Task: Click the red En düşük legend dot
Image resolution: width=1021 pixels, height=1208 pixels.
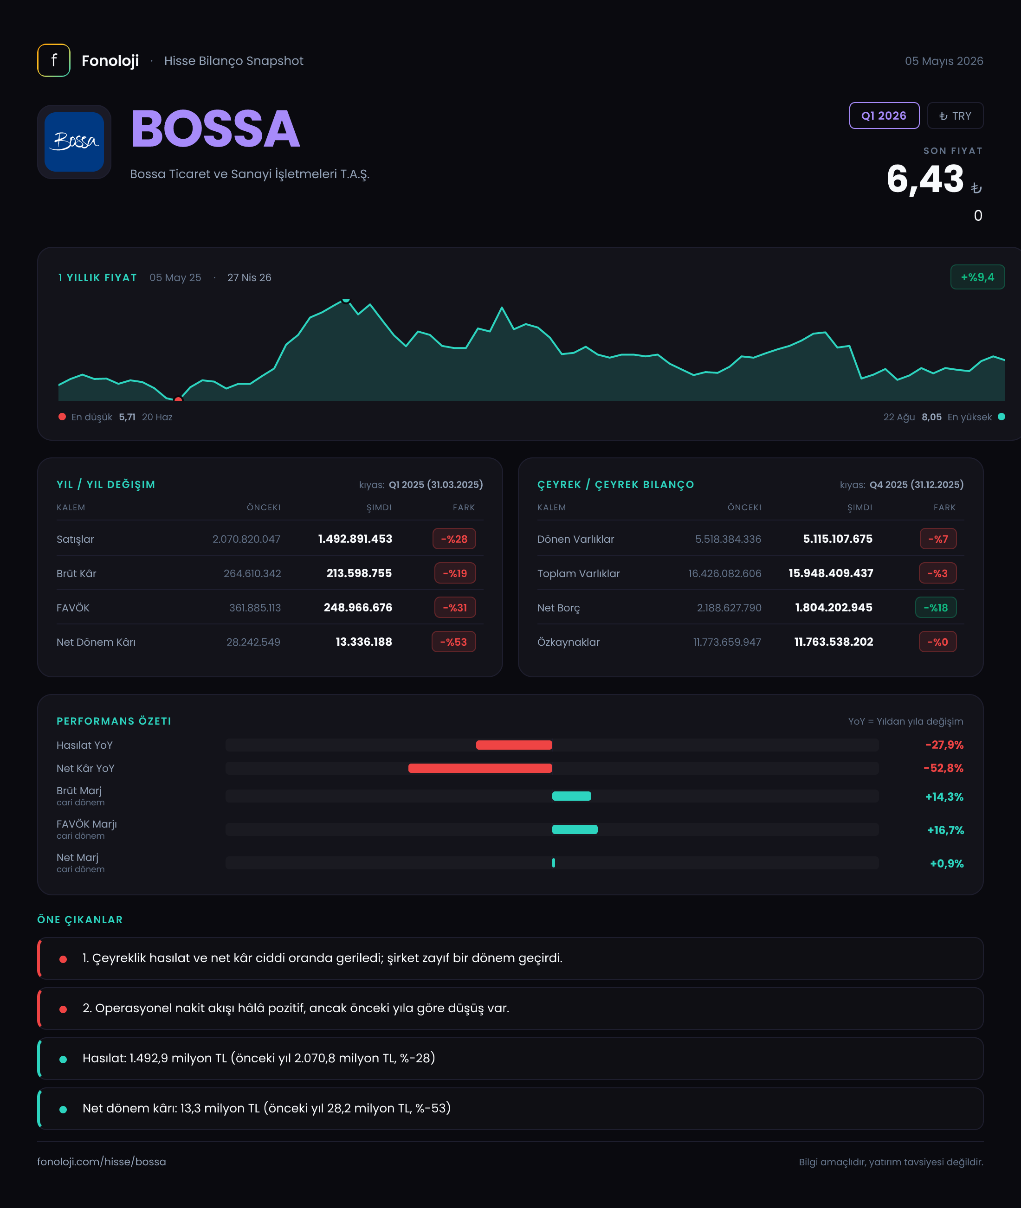Action: click(62, 417)
